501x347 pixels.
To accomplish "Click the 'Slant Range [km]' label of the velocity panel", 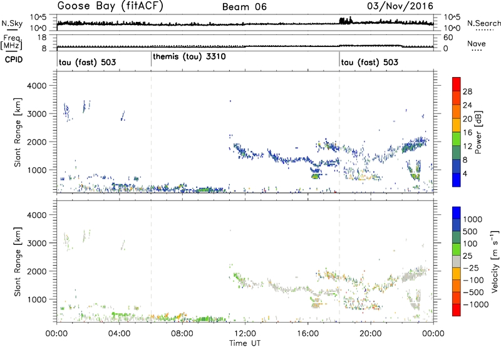I will click(x=18, y=261).
